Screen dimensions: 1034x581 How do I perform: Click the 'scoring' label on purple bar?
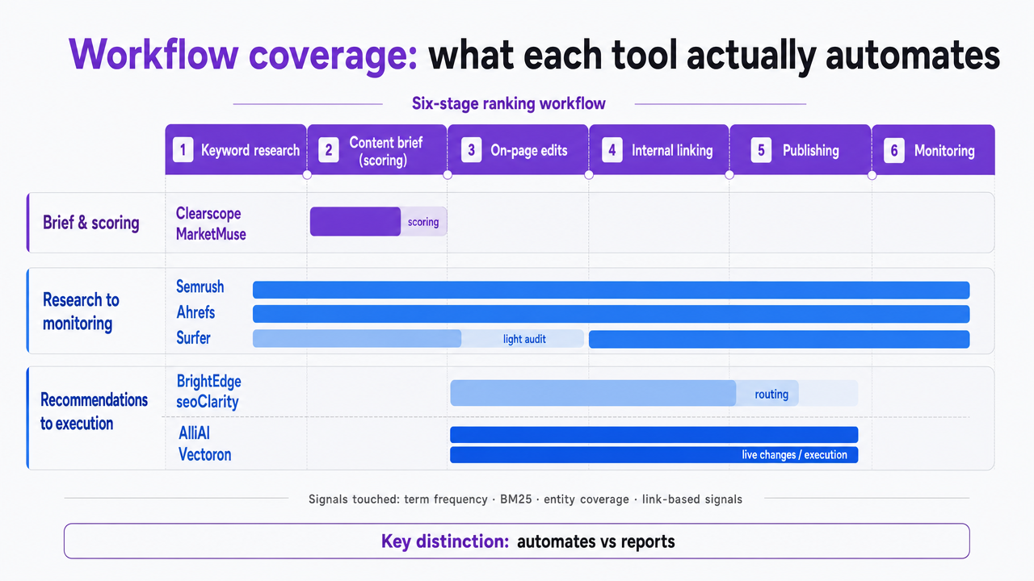click(423, 222)
